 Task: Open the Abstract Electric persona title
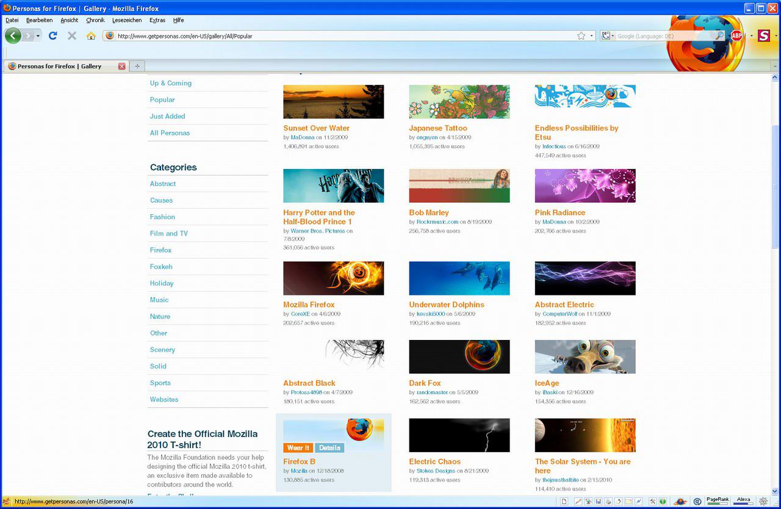[564, 305]
